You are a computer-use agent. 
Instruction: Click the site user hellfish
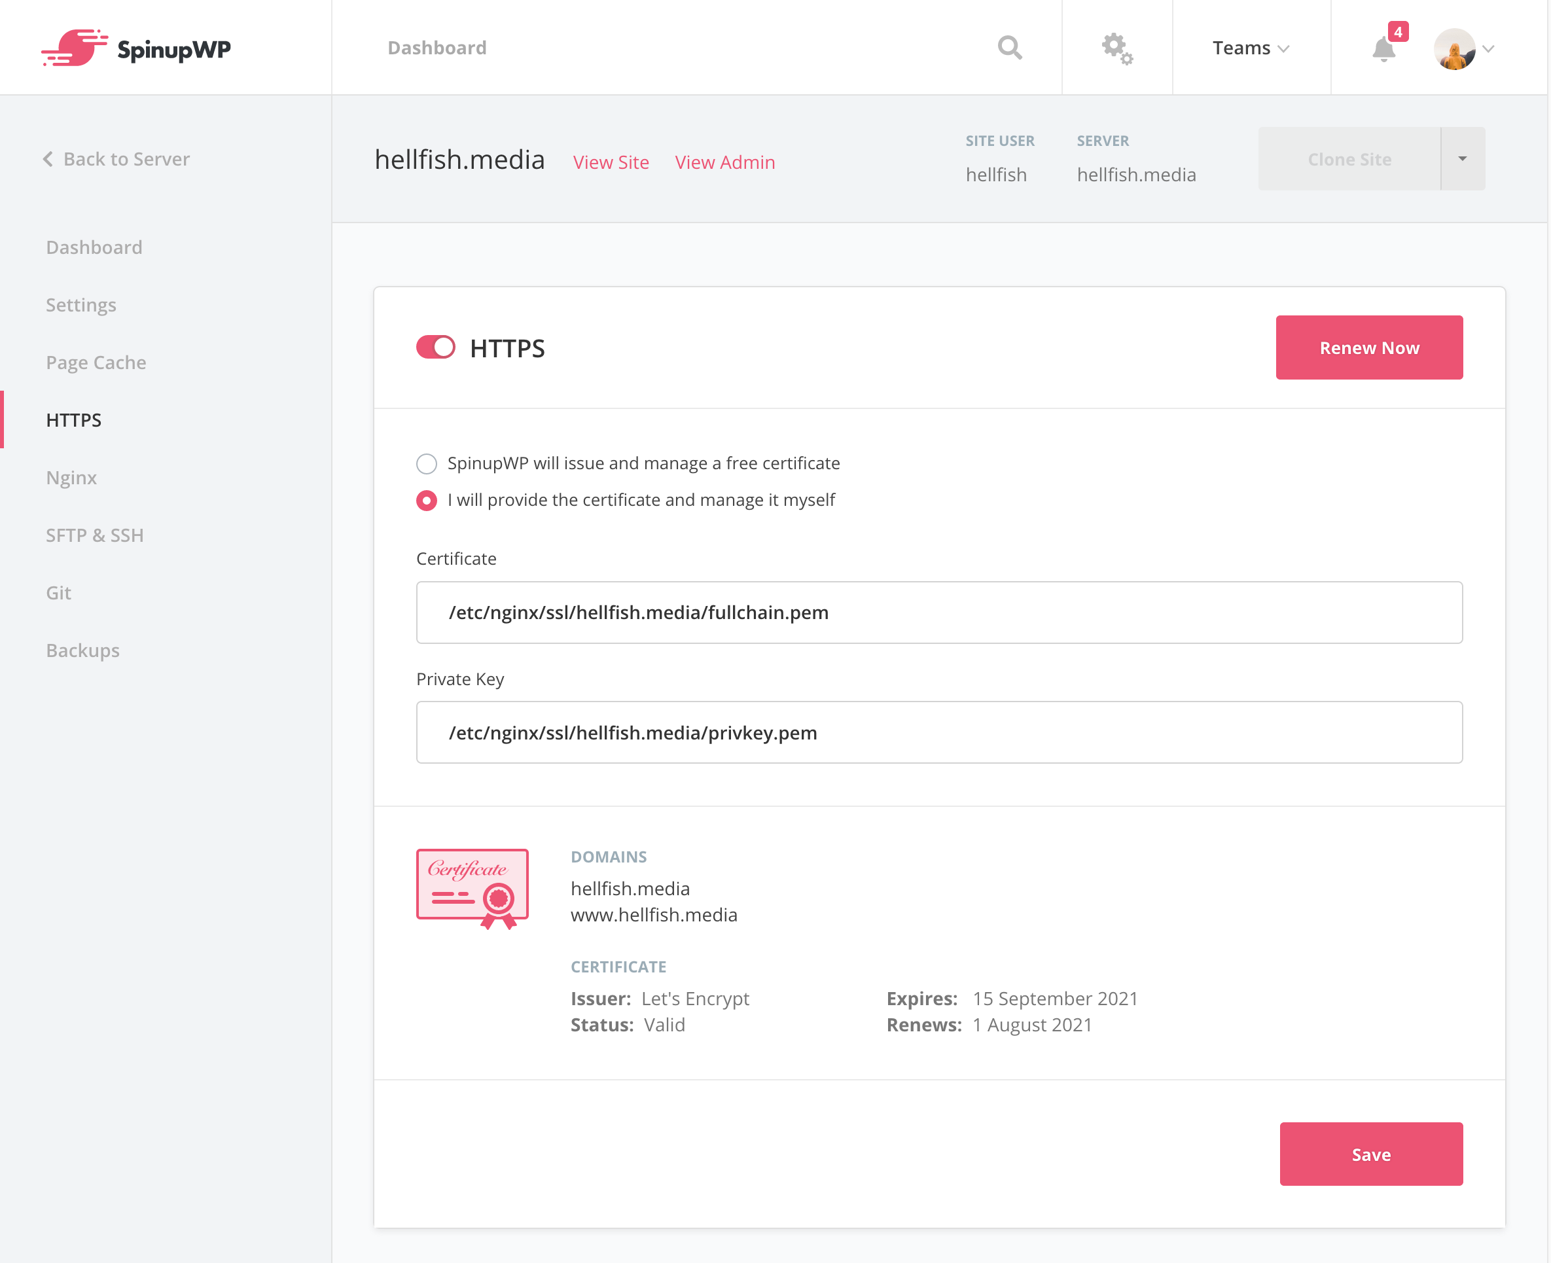(x=996, y=175)
